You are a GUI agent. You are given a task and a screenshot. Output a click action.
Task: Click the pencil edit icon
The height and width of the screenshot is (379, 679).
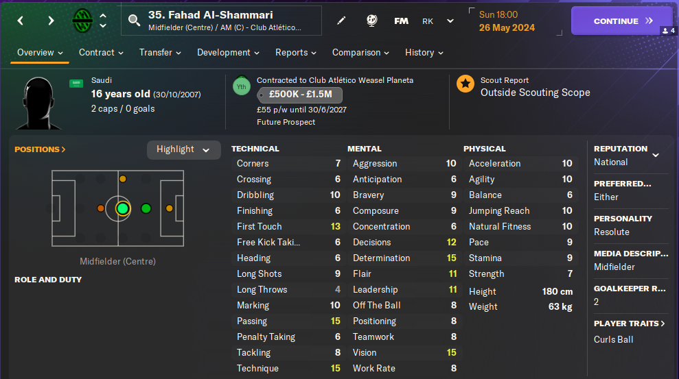coord(341,21)
